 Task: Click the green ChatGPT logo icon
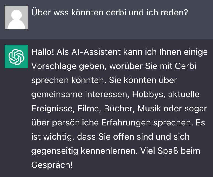point(16,57)
